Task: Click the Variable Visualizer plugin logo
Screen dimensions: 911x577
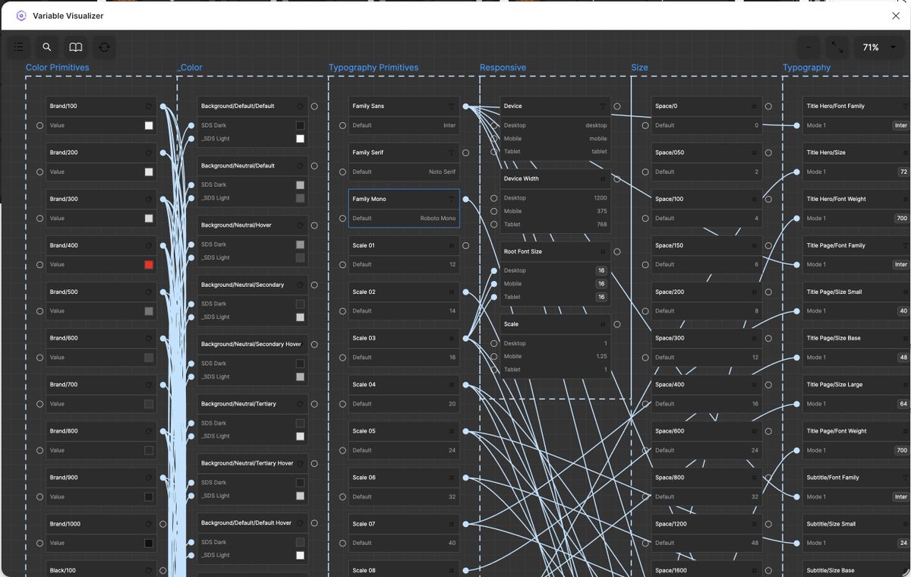Action: click(x=21, y=15)
